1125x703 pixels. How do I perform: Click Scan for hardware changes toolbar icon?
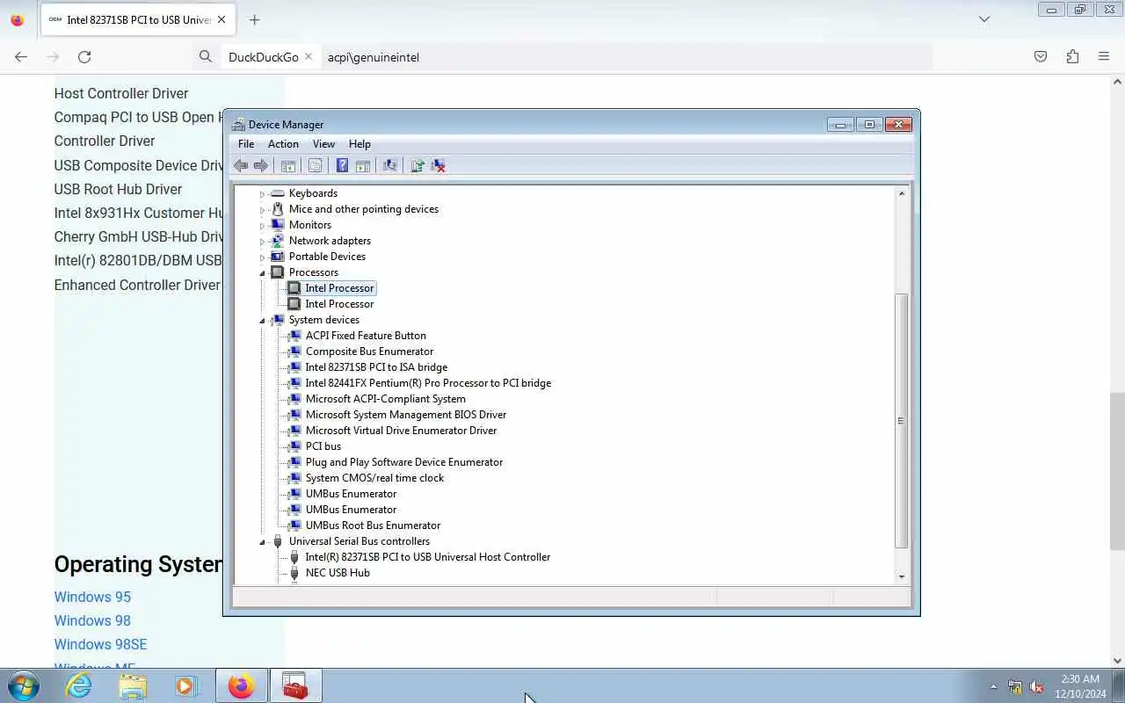pyautogui.click(x=390, y=165)
